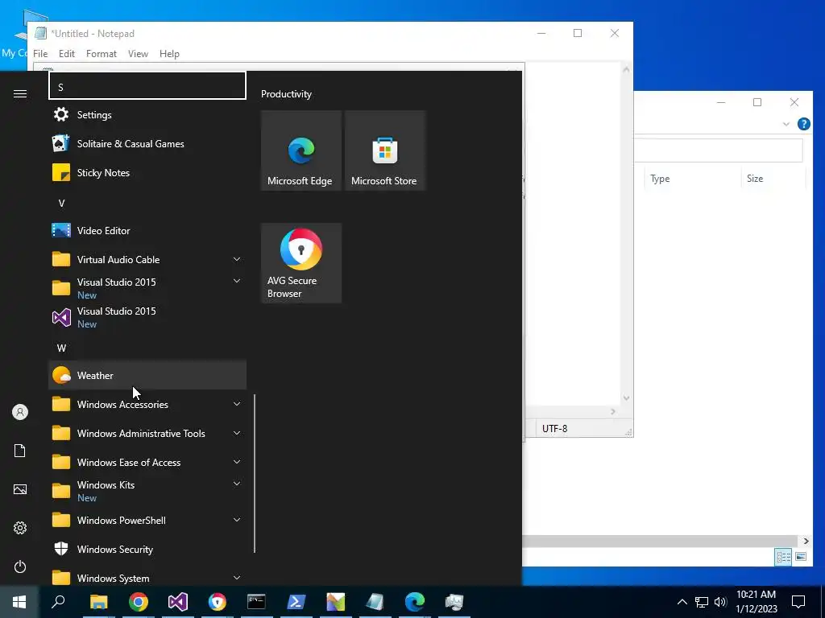Viewport: 825px width, 618px height.
Task: Click the Windows Start button
Action: (x=19, y=602)
